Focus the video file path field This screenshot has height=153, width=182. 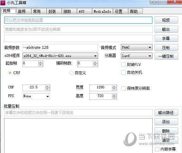(78, 20)
